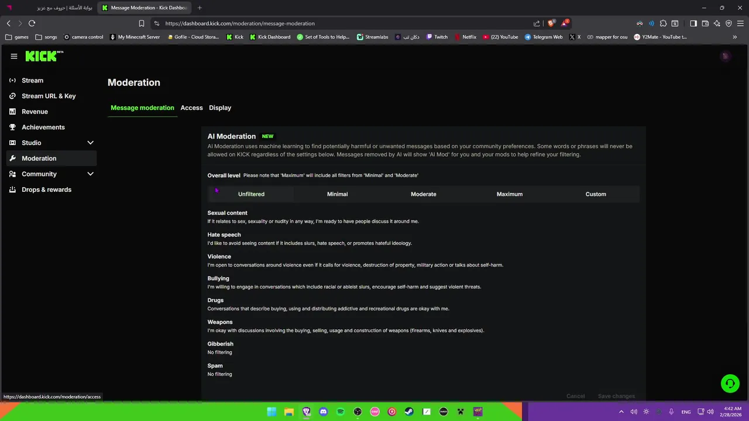749x421 pixels.
Task: Open the games bookmark folder
Action: click(x=17, y=37)
